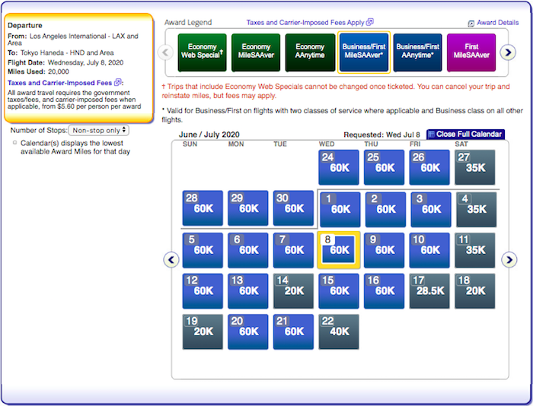Choose July 2 at 60K miles

click(x=385, y=209)
